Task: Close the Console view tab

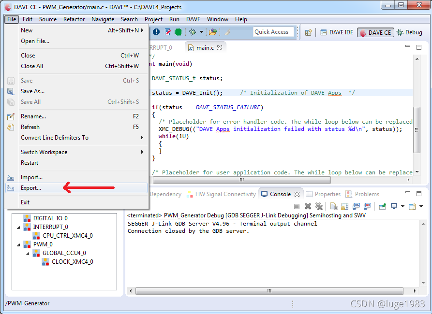Action: click(x=297, y=194)
